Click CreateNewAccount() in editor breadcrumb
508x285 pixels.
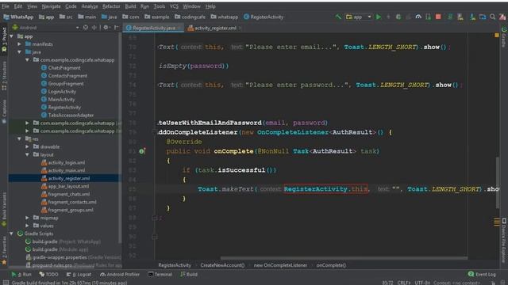pyautogui.click(x=222, y=265)
